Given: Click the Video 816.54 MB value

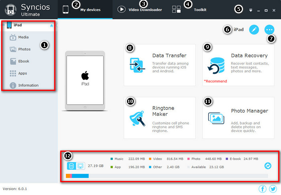Looking at the screenshot, I should point(175,159).
